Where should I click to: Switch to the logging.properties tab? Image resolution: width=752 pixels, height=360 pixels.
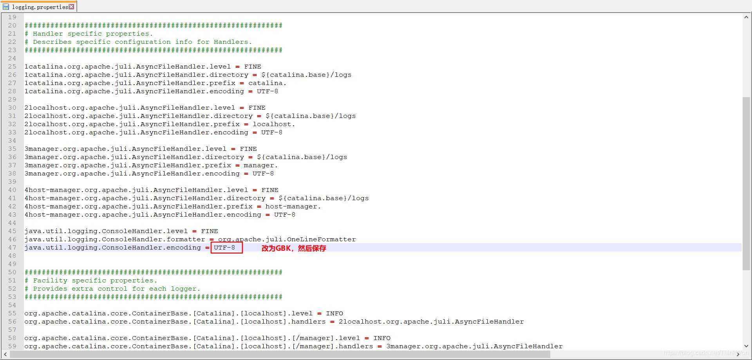tap(39, 7)
